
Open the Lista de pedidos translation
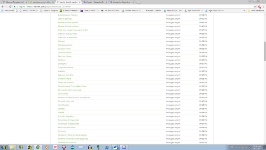pyautogui.click(x=65, y=19)
